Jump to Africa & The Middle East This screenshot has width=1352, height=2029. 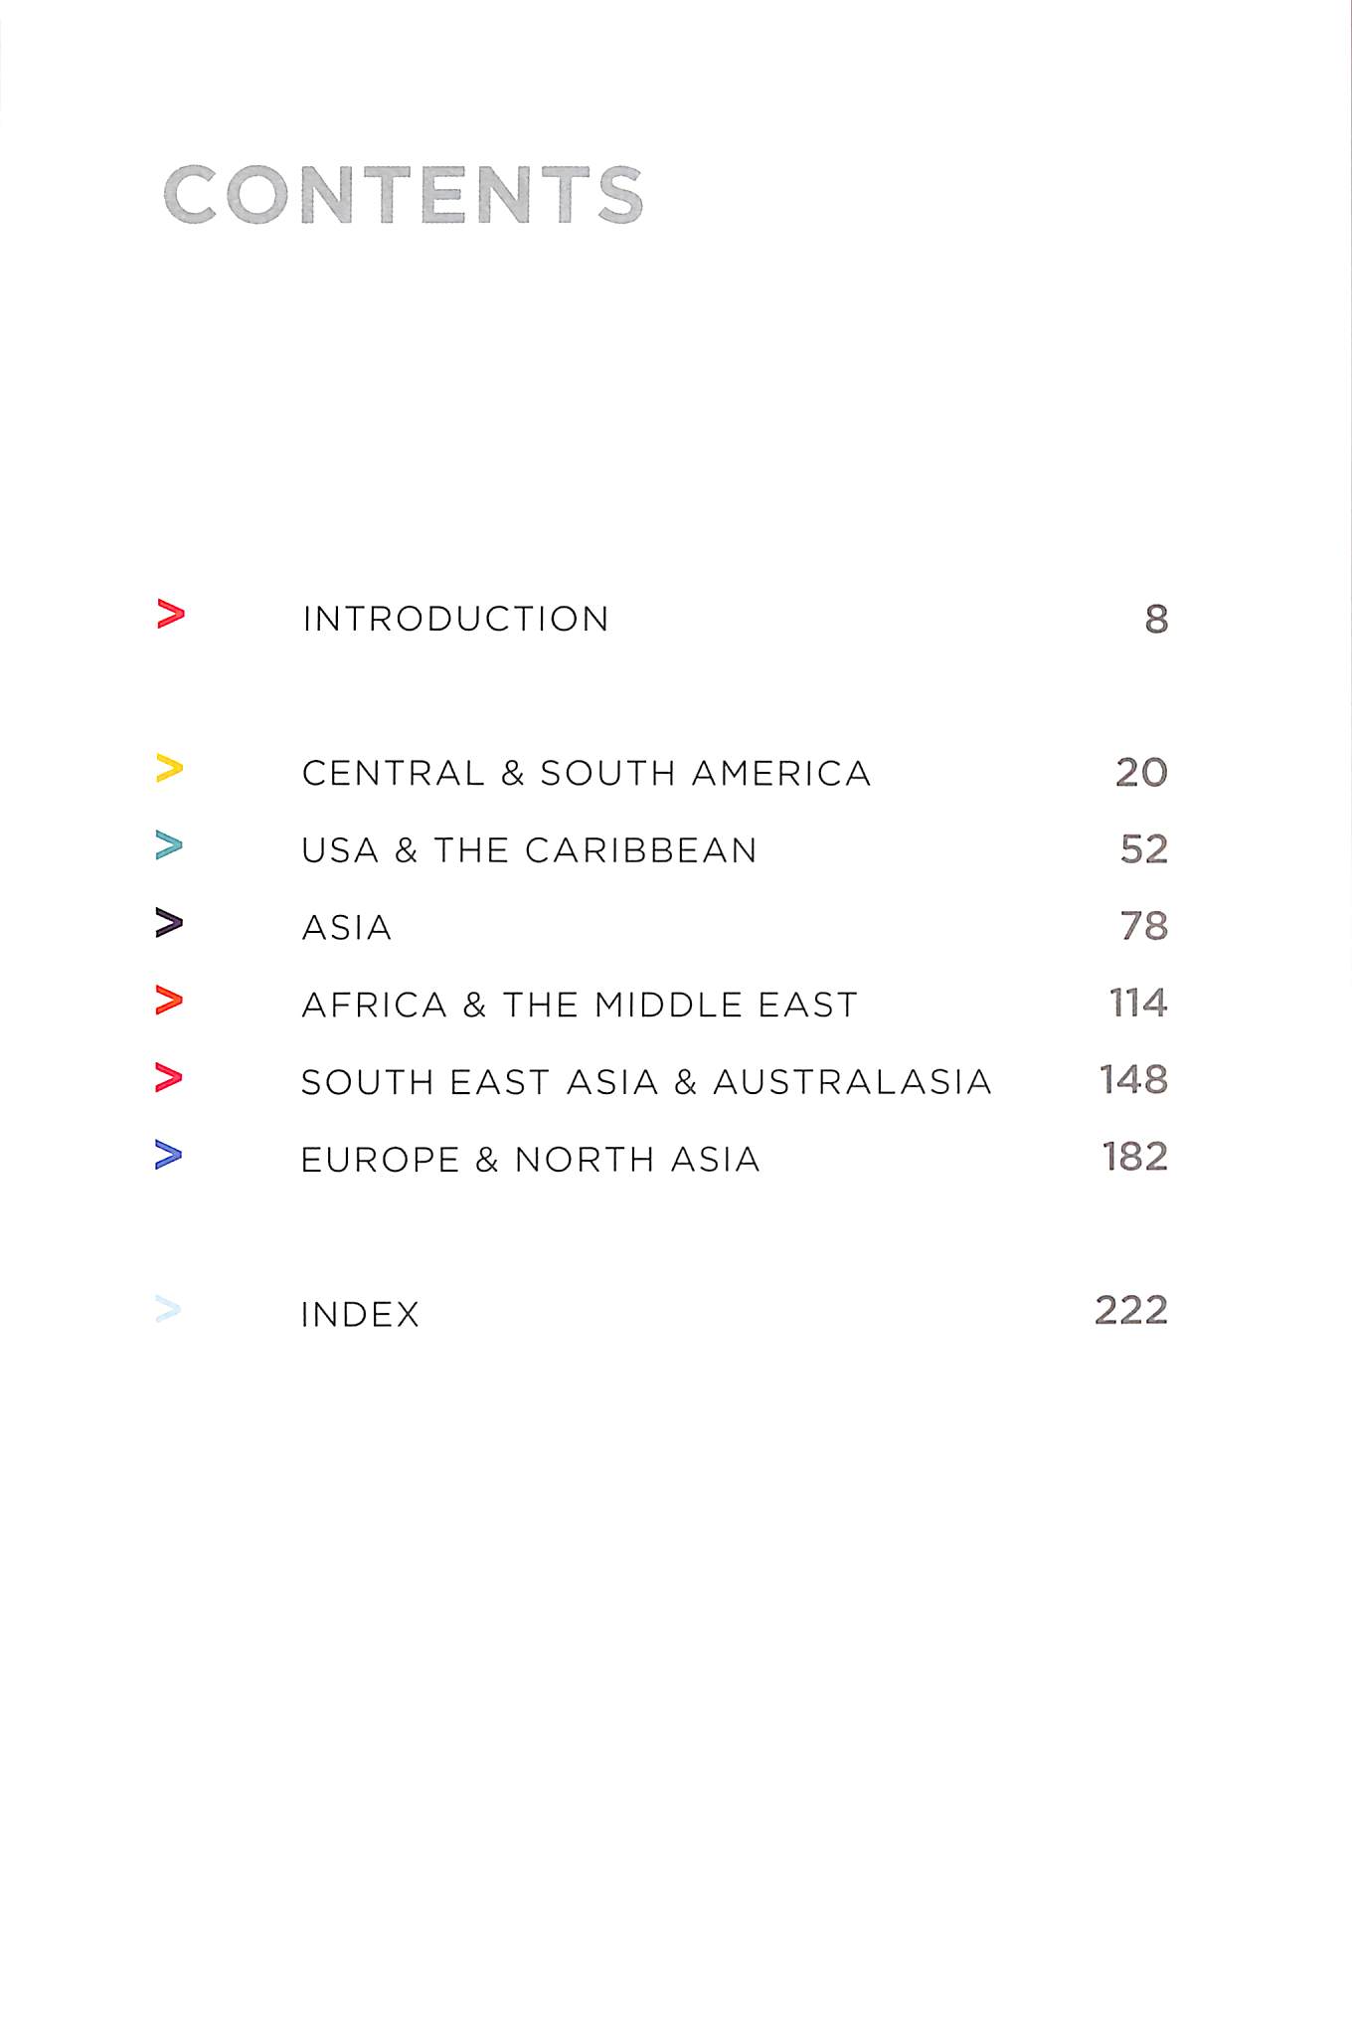point(580,1006)
